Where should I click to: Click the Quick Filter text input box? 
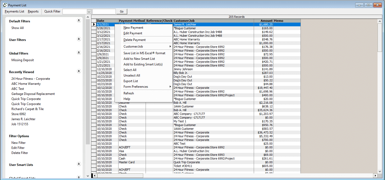click(x=104, y=11)
